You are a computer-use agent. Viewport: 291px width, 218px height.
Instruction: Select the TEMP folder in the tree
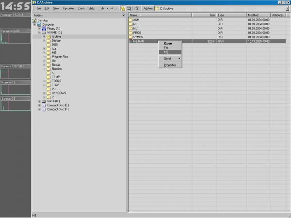pos(56,77)
